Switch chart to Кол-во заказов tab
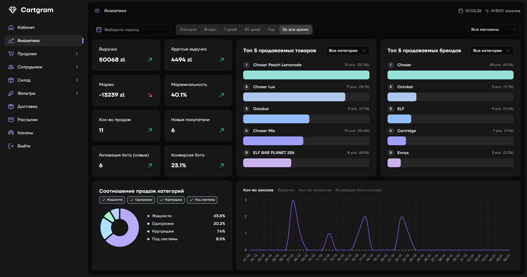The height and width of the screenshot is (277, 527). pyautogui.click(x=258, y=190)
